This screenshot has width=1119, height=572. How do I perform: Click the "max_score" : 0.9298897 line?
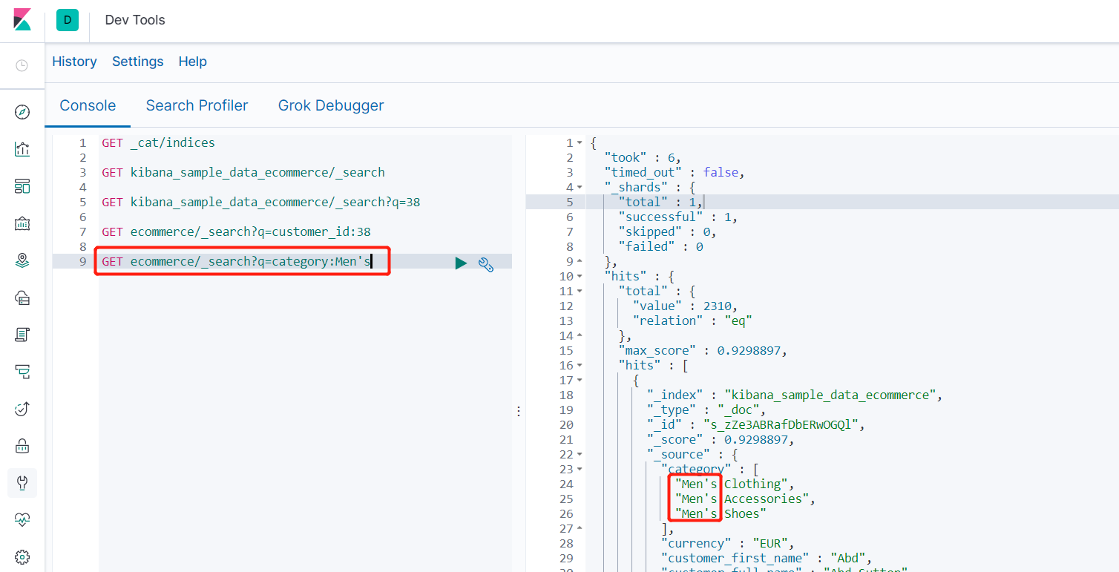(703, 350)
